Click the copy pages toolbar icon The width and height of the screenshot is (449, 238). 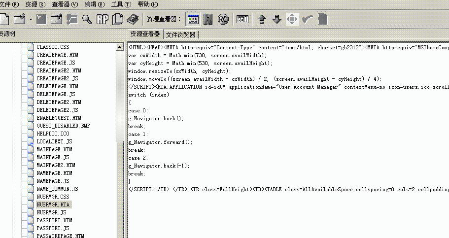117,19
